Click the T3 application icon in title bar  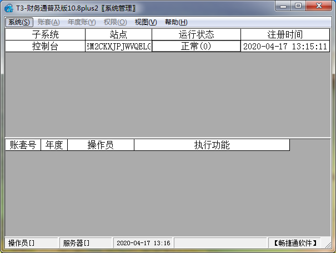(x=9, y=8)
